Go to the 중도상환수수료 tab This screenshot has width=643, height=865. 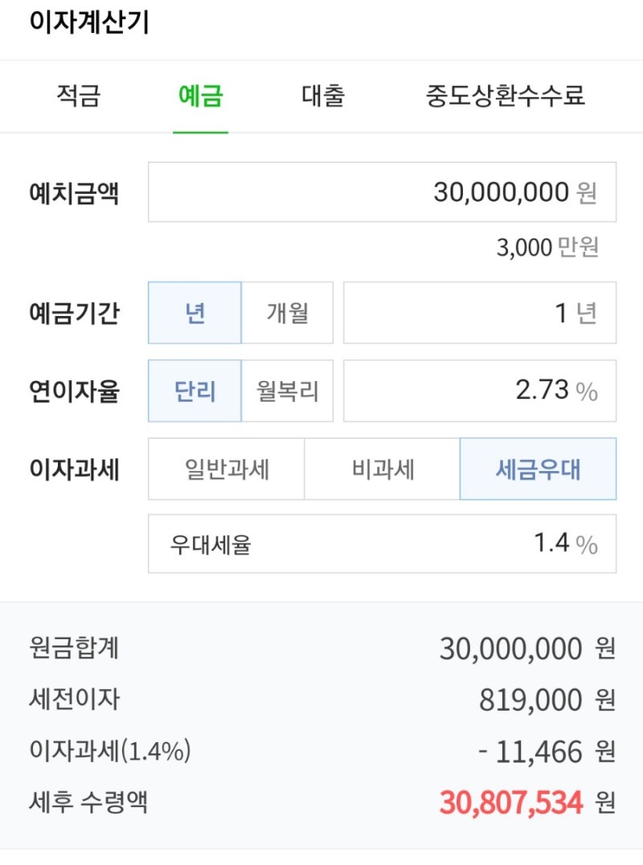505,96
